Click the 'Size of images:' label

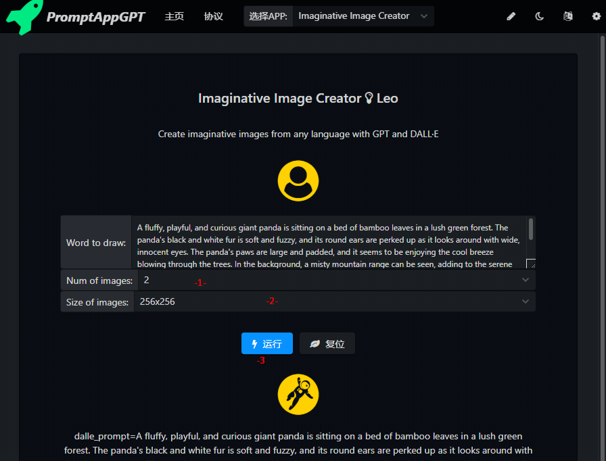pyautogui.click(x=97, y=302)
